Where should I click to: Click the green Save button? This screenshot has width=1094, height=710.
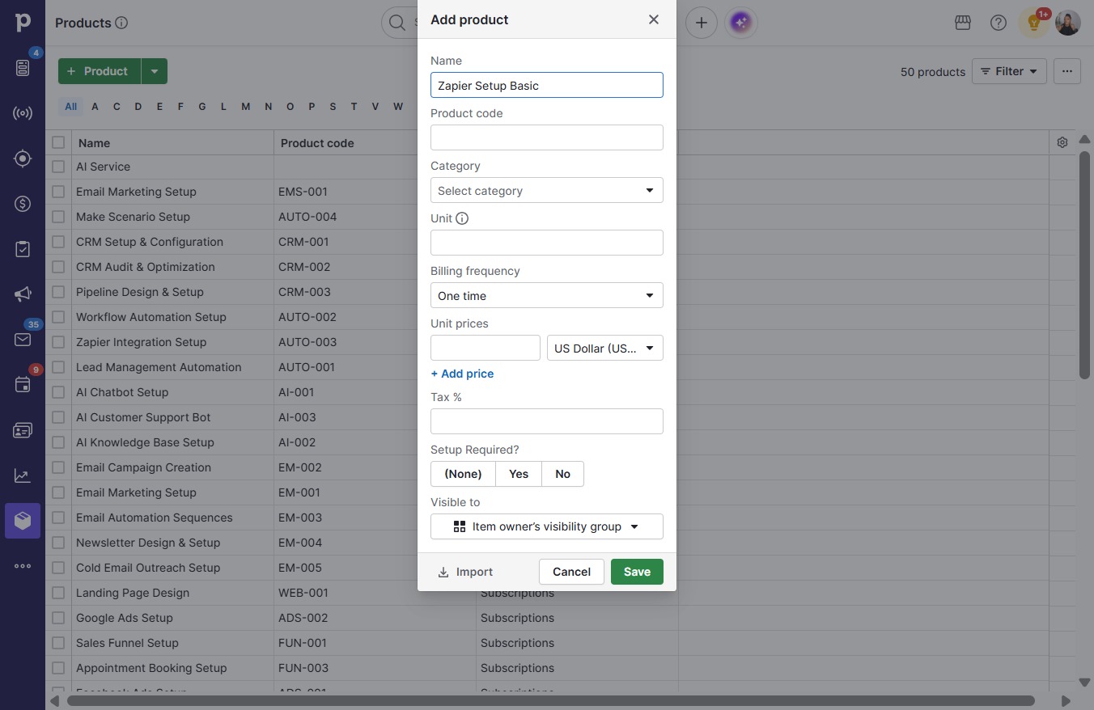tap(637, 572)
